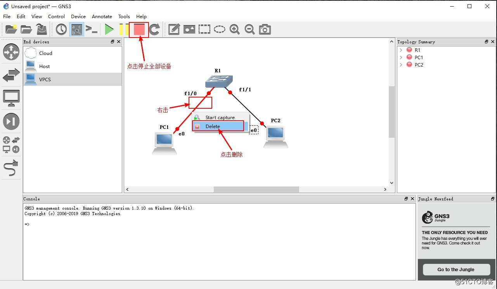Stop all devices with red square icon
The height and width of the screenshot is (289, 497).
point(139,29)
